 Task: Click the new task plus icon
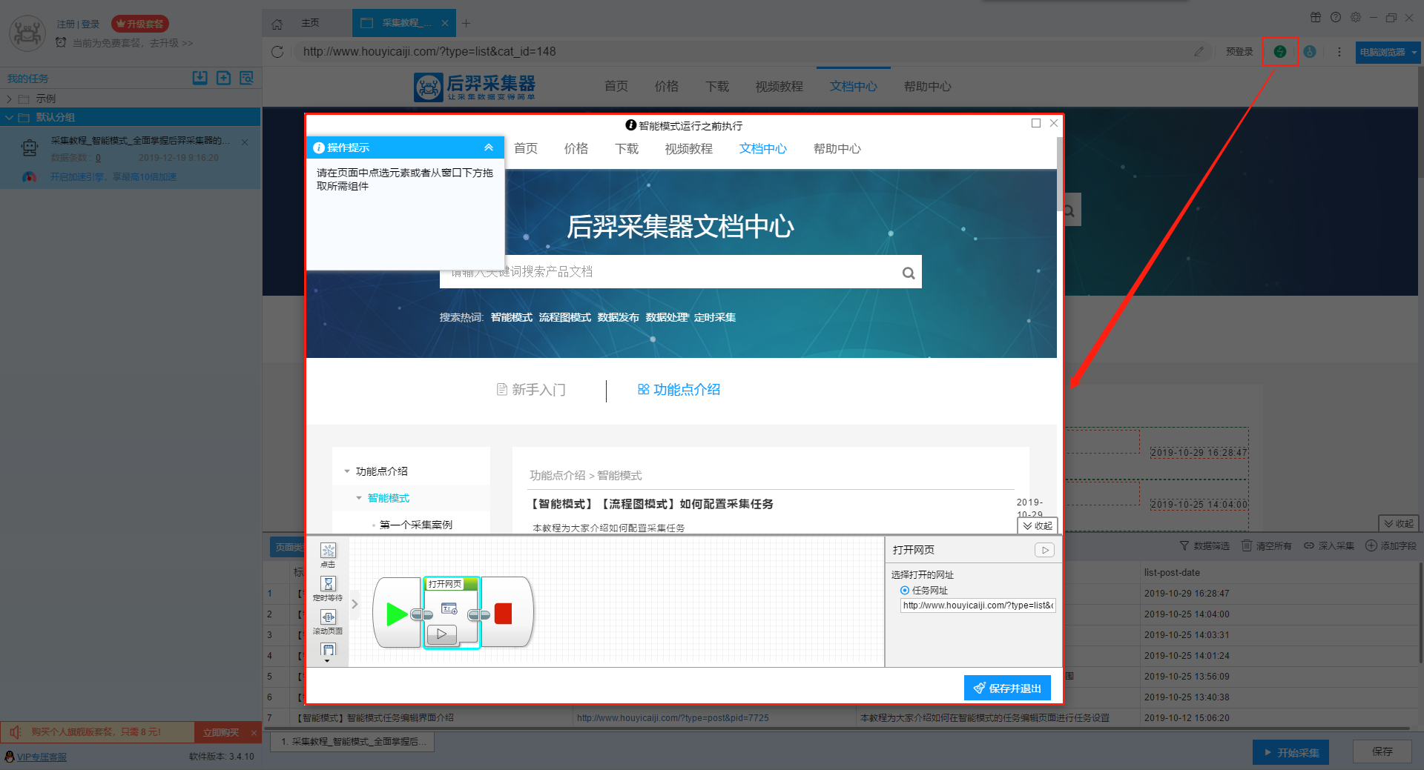[223, 78]
